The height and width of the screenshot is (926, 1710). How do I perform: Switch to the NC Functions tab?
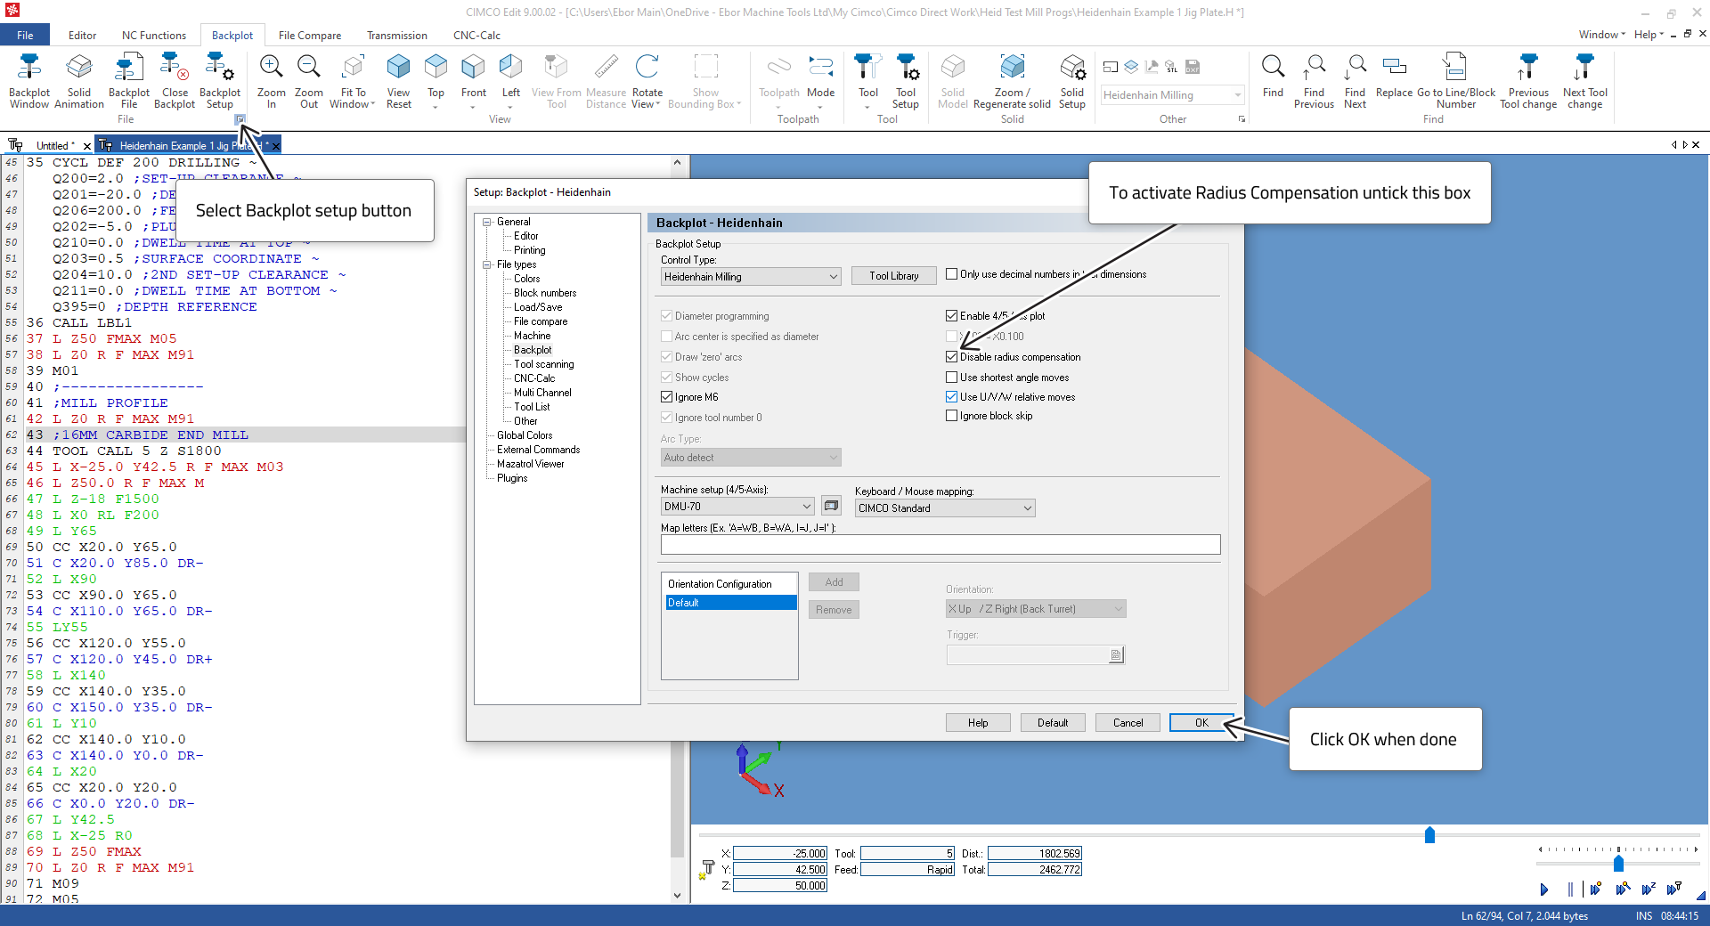click(x=154, y=36)
